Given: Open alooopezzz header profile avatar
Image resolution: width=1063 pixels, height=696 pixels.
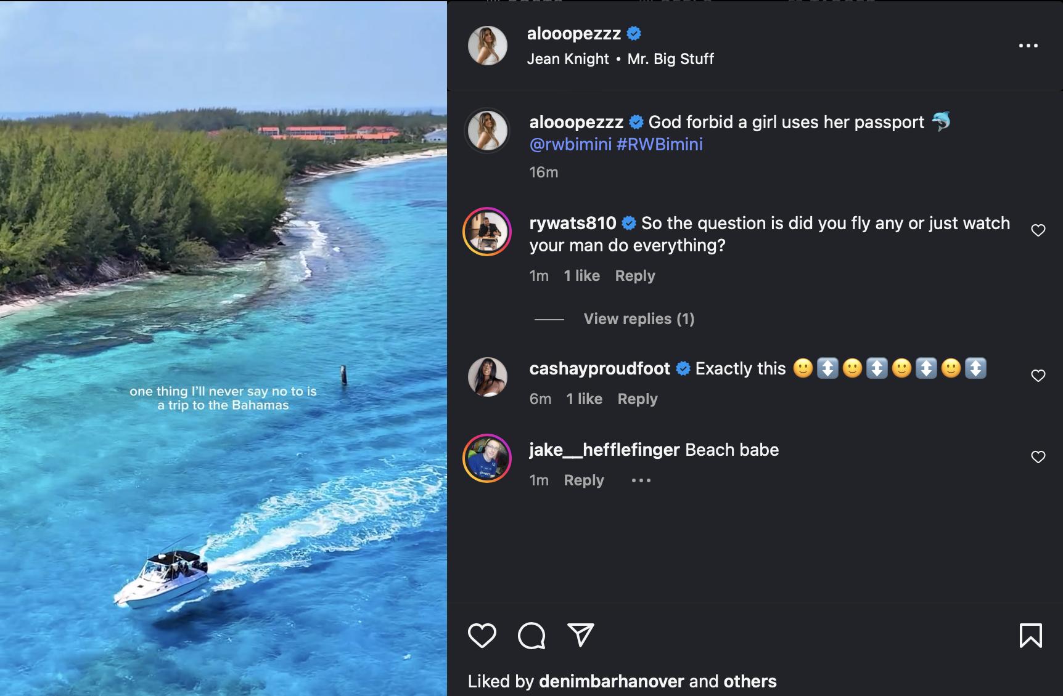Looking at the screenshot, I should pyautogui.click(x=488, y=46).
